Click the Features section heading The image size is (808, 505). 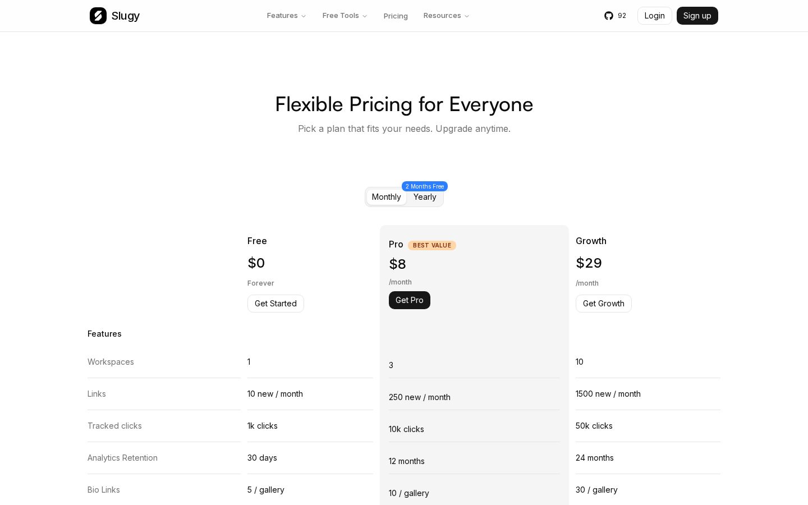coord(104,334)
